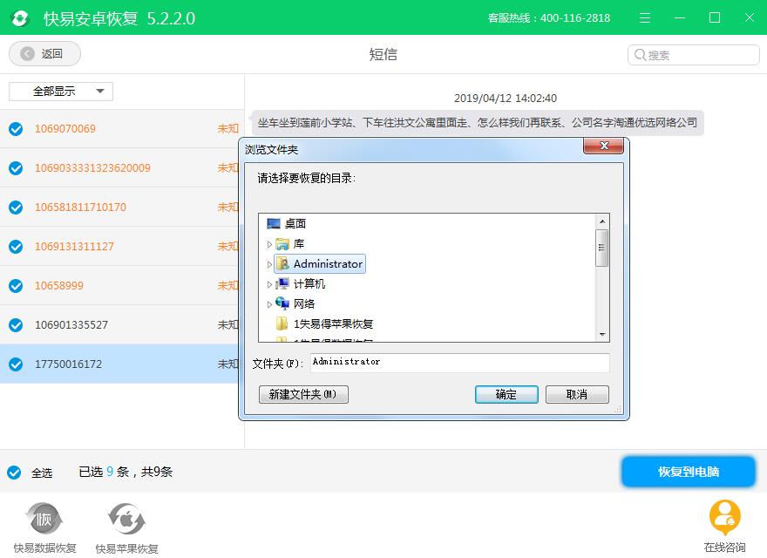
Task: Select the 桌面 desktop icon in tree
Action: click(274, 224)
